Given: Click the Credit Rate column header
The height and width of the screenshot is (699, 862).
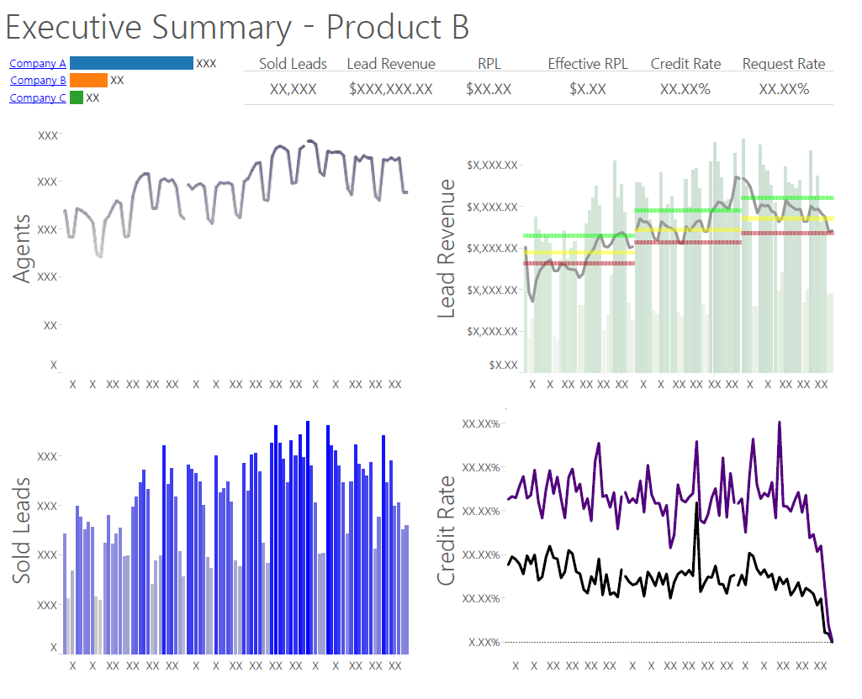Looking at the screenshot, I should point(685,64).
